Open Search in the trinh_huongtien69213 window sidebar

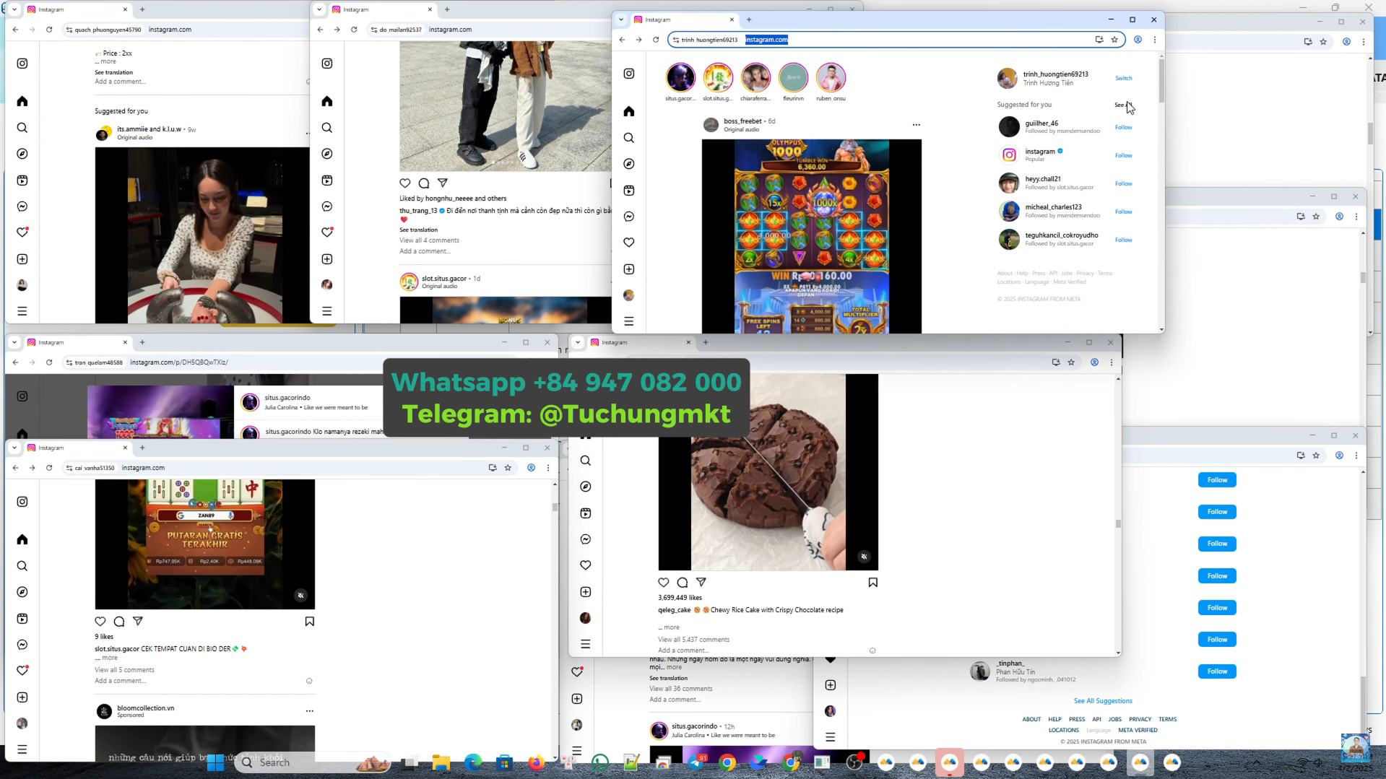pyautogui.click(x=629, y=138)
